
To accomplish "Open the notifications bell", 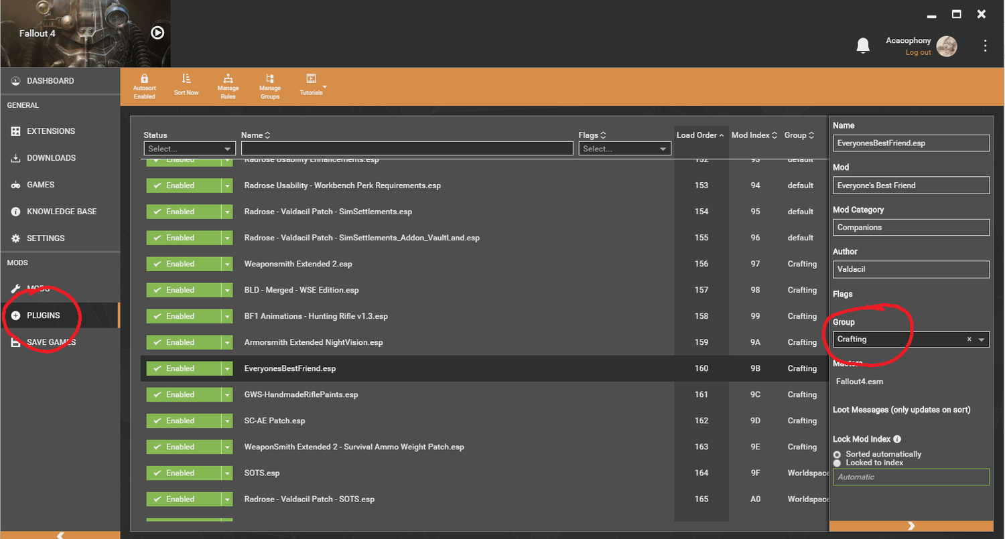I will click(x=863, y=46).
